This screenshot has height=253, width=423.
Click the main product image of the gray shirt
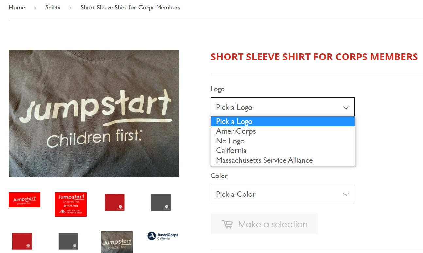[x=94, y=113]
